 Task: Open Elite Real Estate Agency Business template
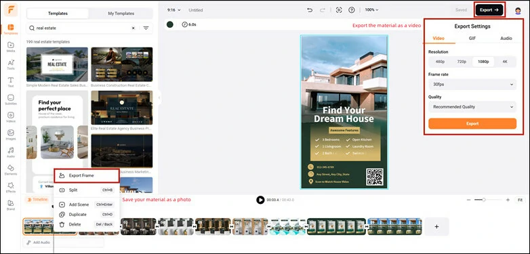[122, 108]
